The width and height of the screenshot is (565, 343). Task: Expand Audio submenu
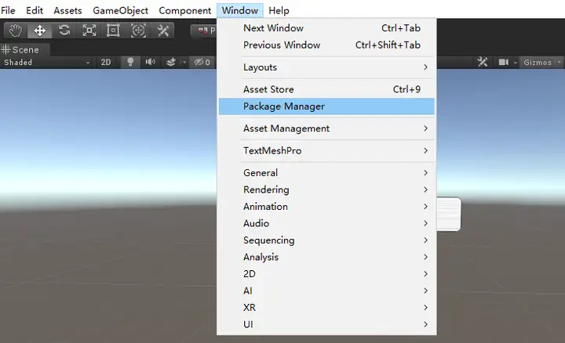(326, 223)
